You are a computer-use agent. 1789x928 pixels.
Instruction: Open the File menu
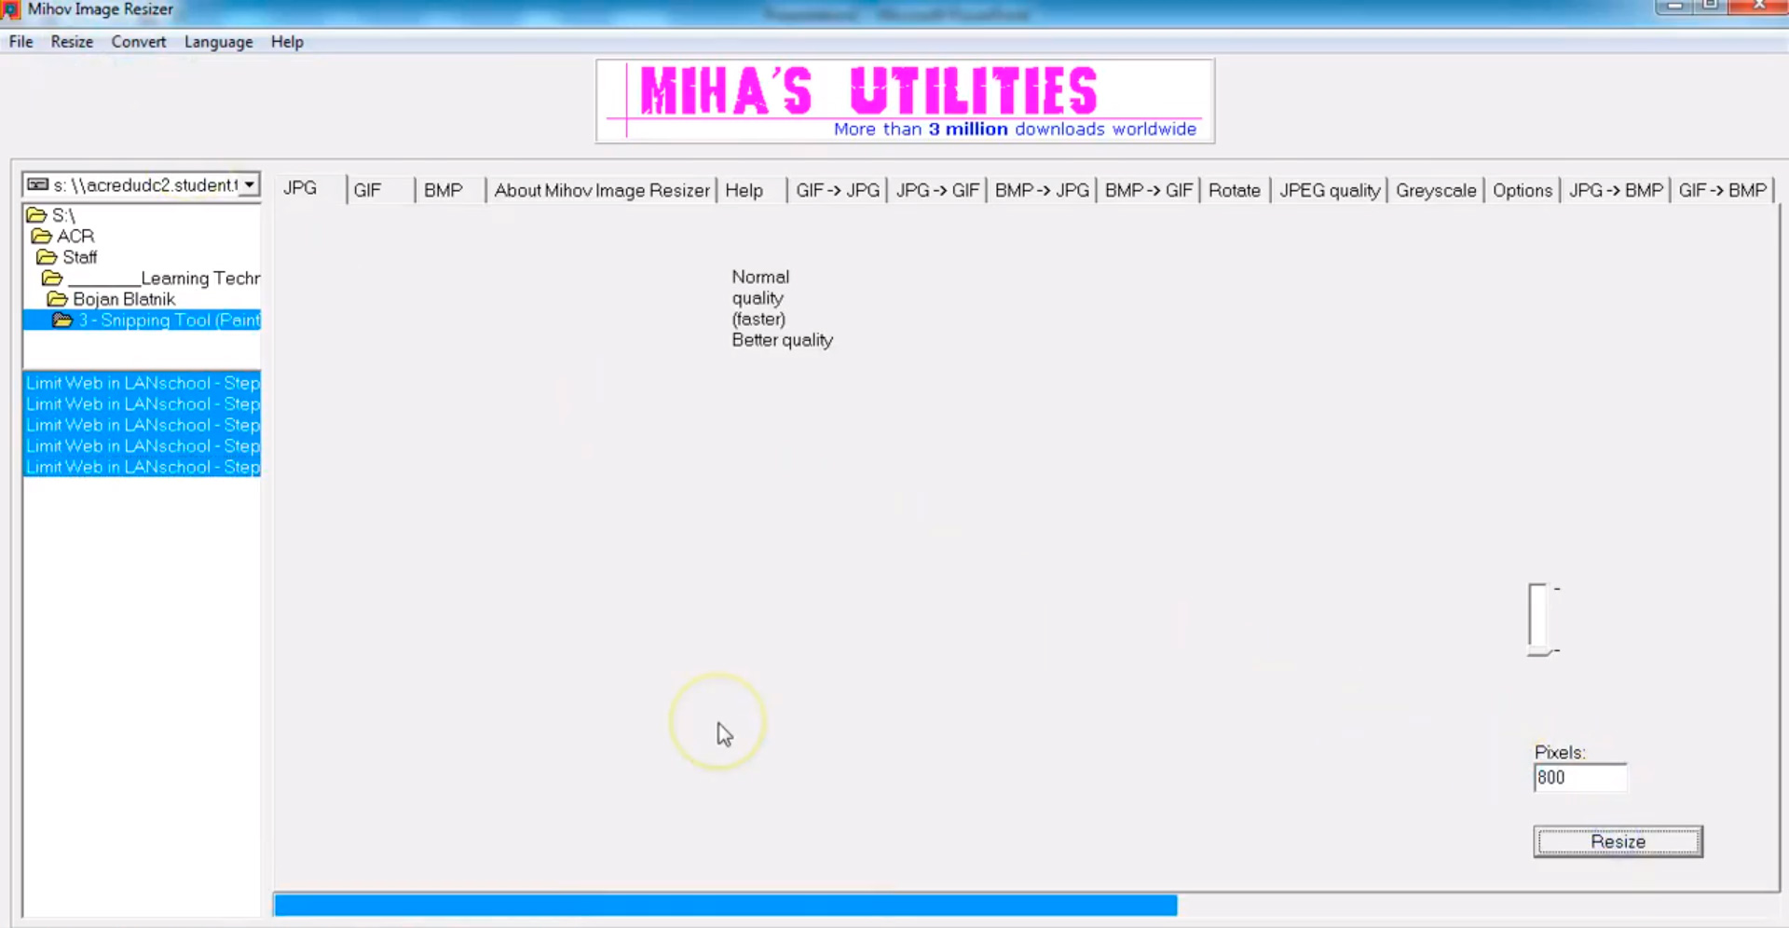(x=20, y=42)
